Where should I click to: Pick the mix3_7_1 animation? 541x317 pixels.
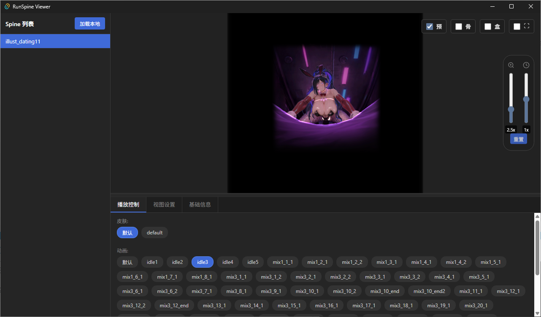202,291
